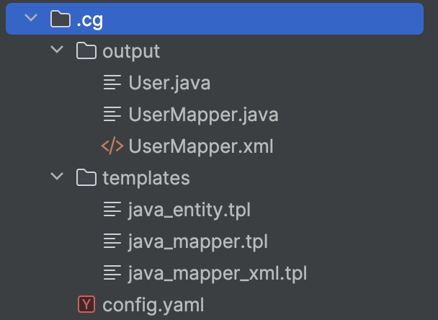The image size is (438, 320).
Task: Select the output folder label
Action: 131,52
